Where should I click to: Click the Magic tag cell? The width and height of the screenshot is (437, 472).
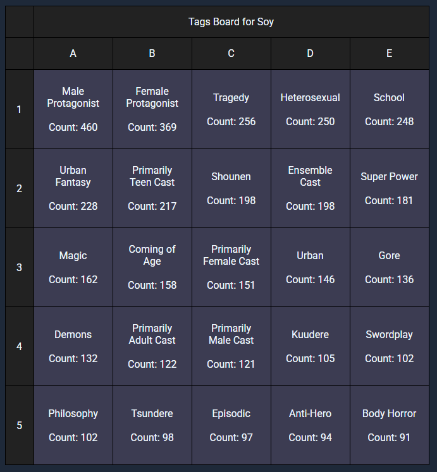(73, 267)
